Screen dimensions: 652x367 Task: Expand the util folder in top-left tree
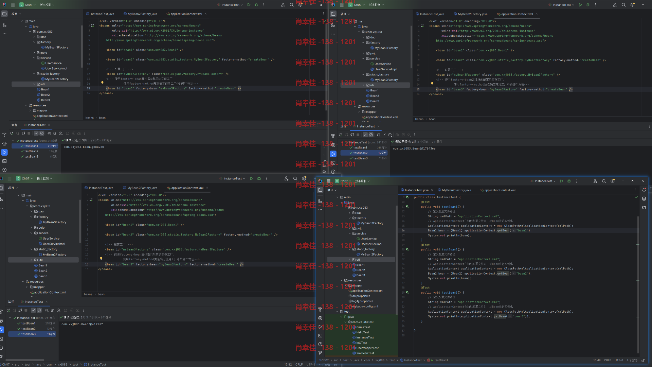click(34, 84)
